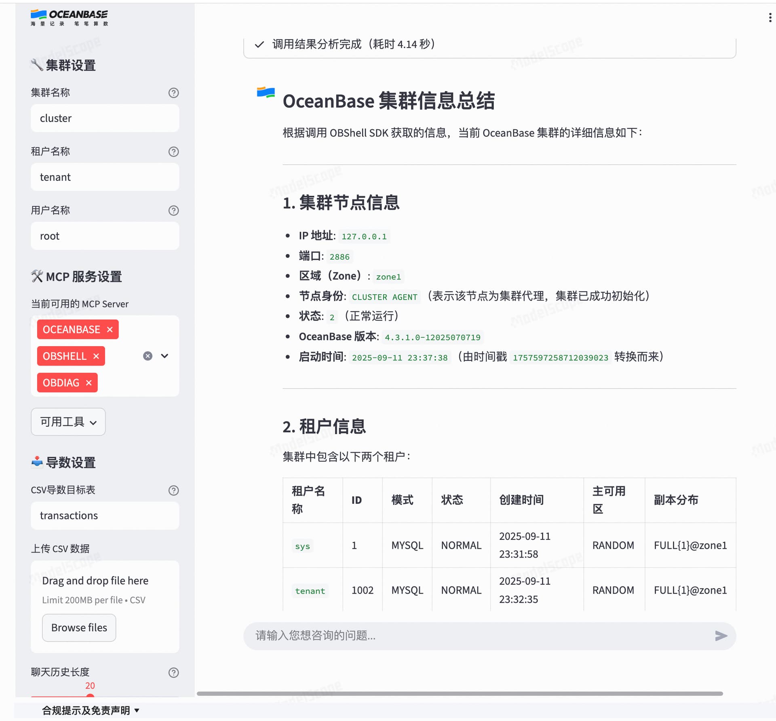The height and width of the screenshot is (721, 776).
Task: Click the 2. 租户信息 heading
Action: (x=324, y=427)
